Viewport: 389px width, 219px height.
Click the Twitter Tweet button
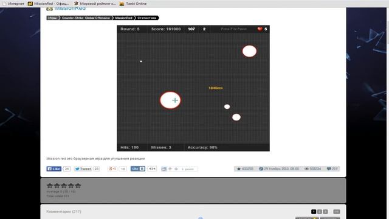coord(83,169)
